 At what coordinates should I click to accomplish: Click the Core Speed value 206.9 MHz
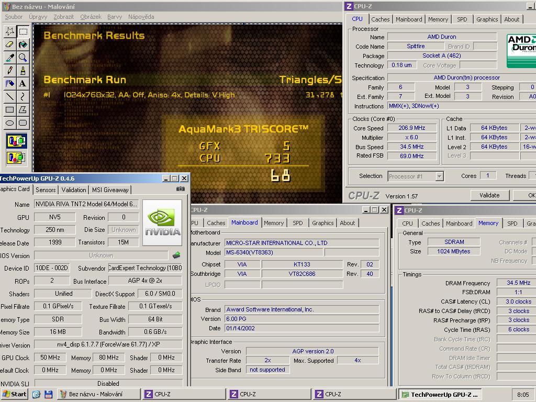411,128
